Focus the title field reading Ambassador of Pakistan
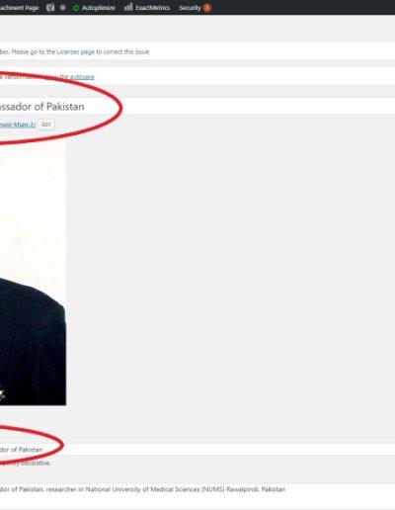The width and height of the screenshot is (395, 510). coord(197,107)
